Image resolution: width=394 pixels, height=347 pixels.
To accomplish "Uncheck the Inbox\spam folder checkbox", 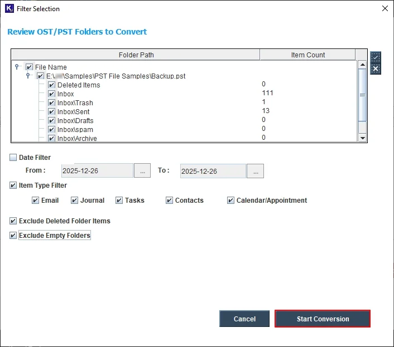I will coord(51,129).
